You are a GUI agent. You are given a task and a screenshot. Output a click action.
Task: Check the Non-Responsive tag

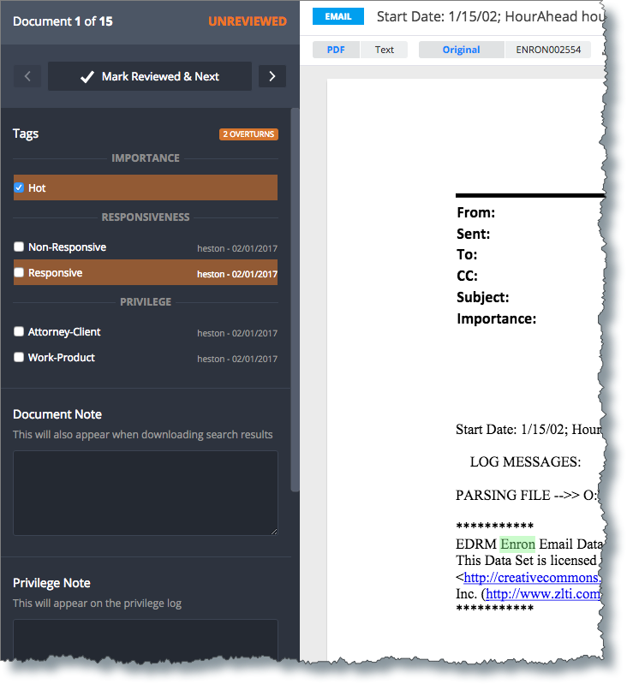19,247
